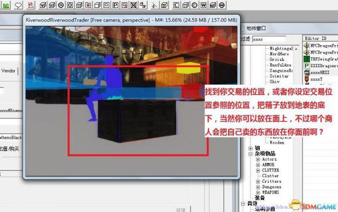338x212 pixels.
Task: Click the boxed letter C toolbar icon
Action: (x=176, y=5)
